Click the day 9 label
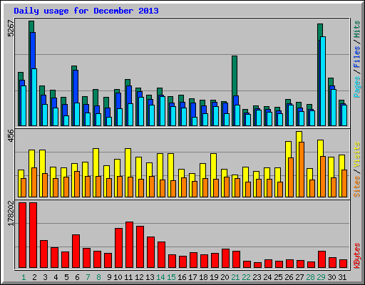365x285 pixels. 109,277
